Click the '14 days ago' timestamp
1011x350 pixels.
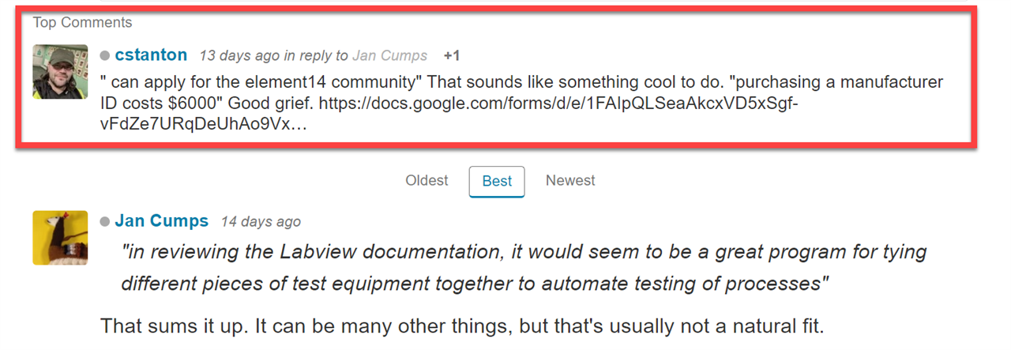261,222
